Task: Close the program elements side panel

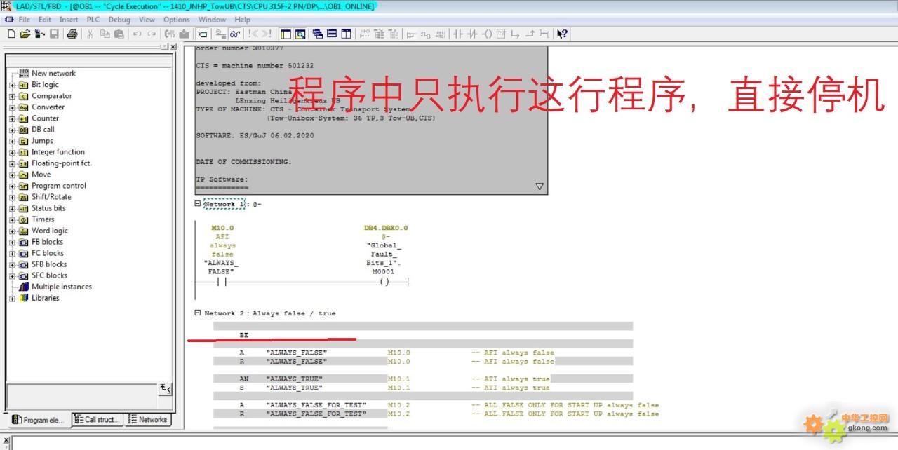Action: [x=173, y=47]
